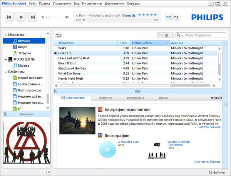Collapse the Медиатека tree section
This screenshot has width=231, height=176.
pyautogui.click(x=6, y=35)
